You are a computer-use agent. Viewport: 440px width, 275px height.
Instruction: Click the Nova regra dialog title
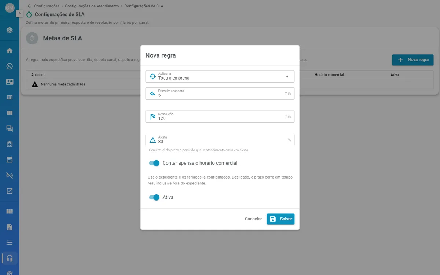coord(161,55)
